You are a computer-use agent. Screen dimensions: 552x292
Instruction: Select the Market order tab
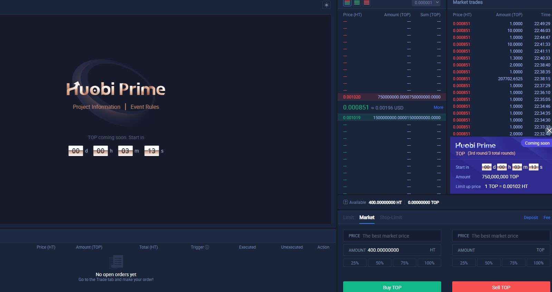[x=367, y=217]
